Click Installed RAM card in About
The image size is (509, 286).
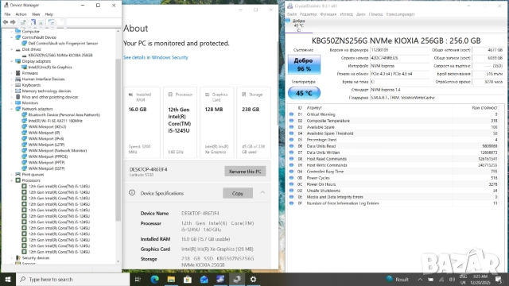click(x=142, y=122)
